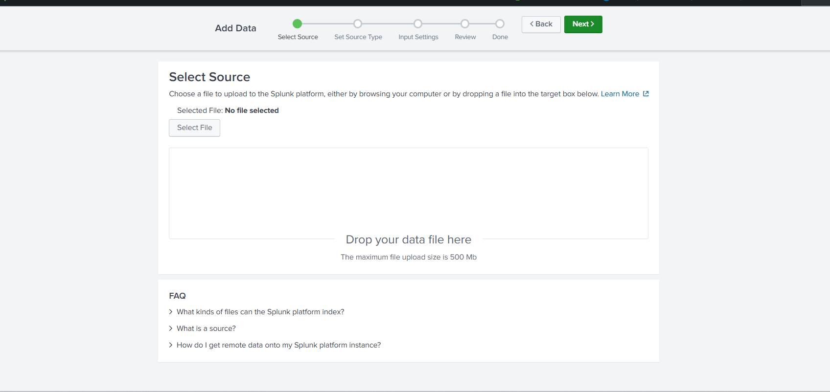This screenshot has height=392, width=830.
Task: Expand 'What kinds of files can the Splunk platform index?'
Action: click(x=256, y=312)
